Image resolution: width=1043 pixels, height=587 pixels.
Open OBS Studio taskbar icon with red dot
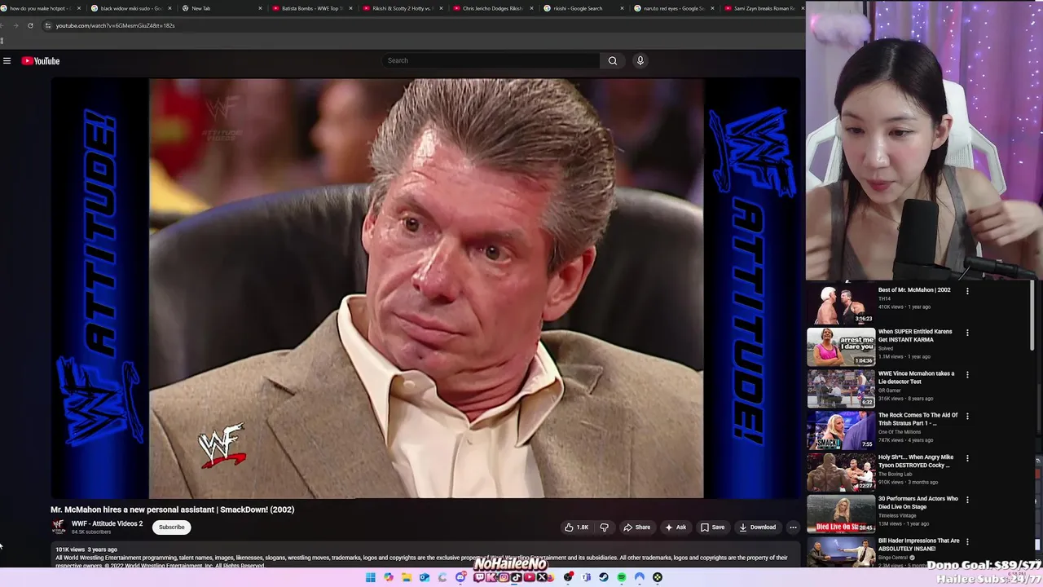pos(568,577)
